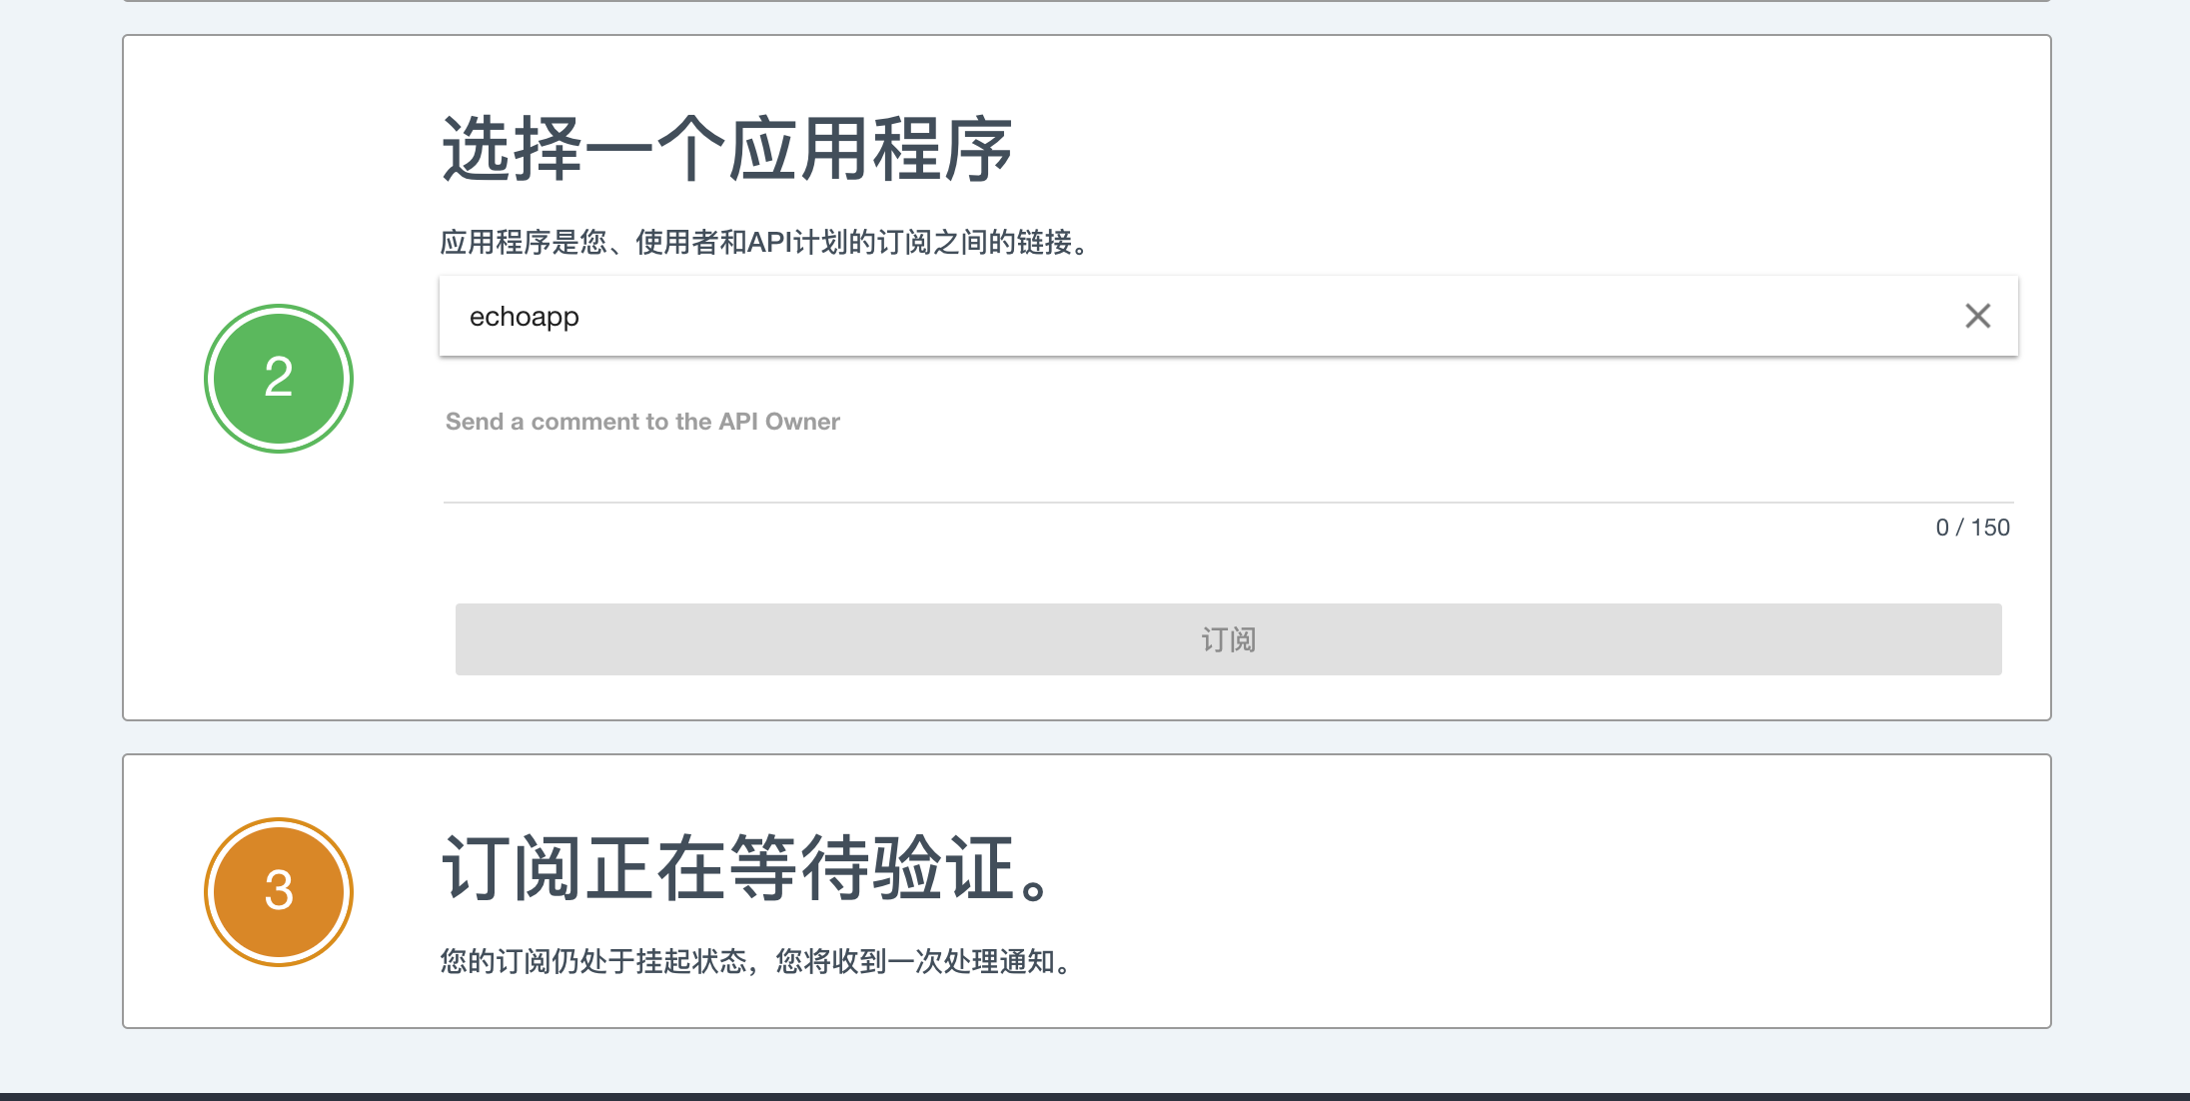
Task: Clear the echoapp selection with the X icon
Action: (x=1977, y=316)
